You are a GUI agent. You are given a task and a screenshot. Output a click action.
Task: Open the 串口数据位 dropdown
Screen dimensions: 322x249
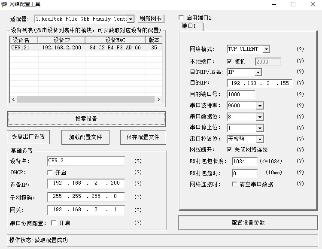tap(260, 117)
